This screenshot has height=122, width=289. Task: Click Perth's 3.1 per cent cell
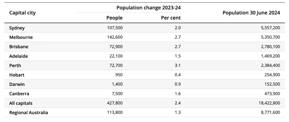[x=178, y=66]
